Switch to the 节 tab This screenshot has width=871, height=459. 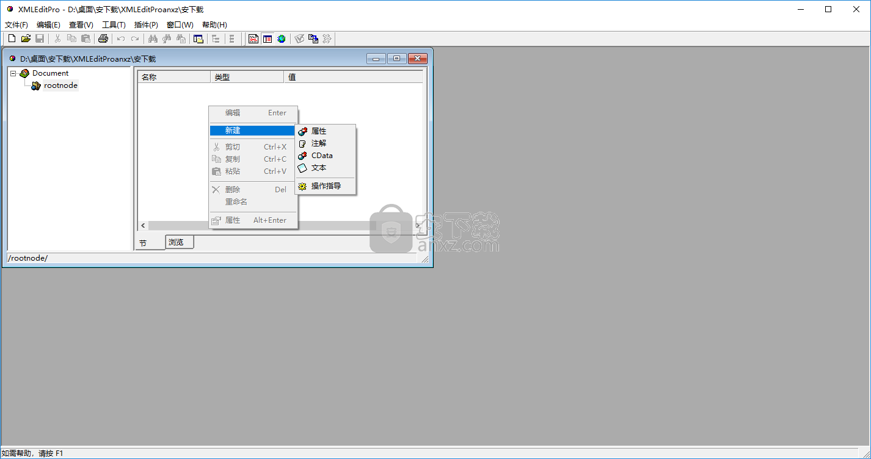coord(150,243)
